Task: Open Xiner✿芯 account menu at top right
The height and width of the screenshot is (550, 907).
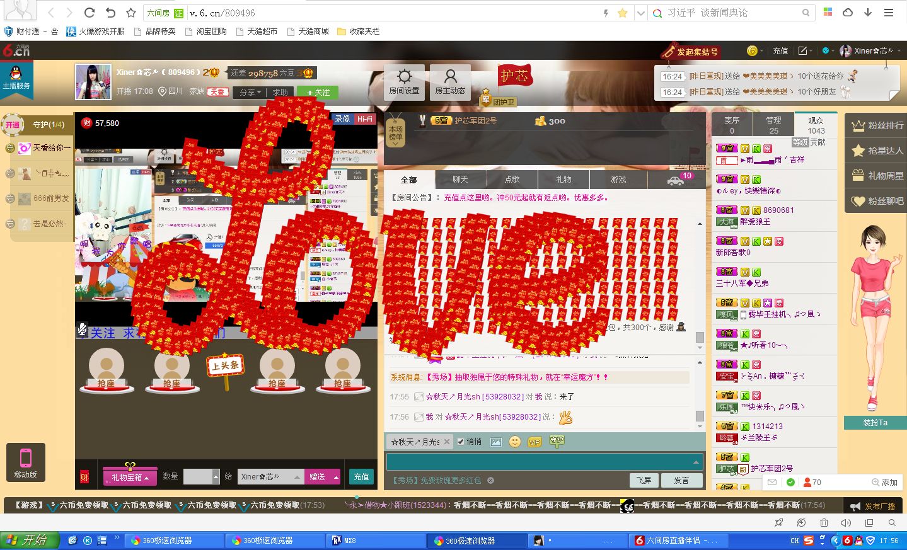Action: 870,51
